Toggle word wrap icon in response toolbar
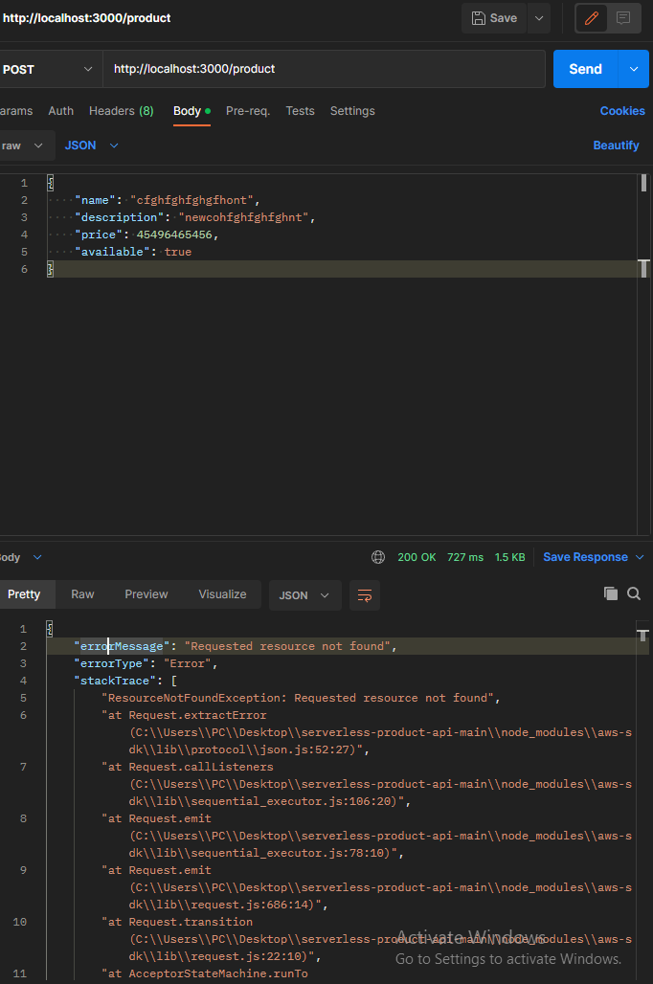The image size is (653, 984). pyautogui.click(x=365, y=595)
